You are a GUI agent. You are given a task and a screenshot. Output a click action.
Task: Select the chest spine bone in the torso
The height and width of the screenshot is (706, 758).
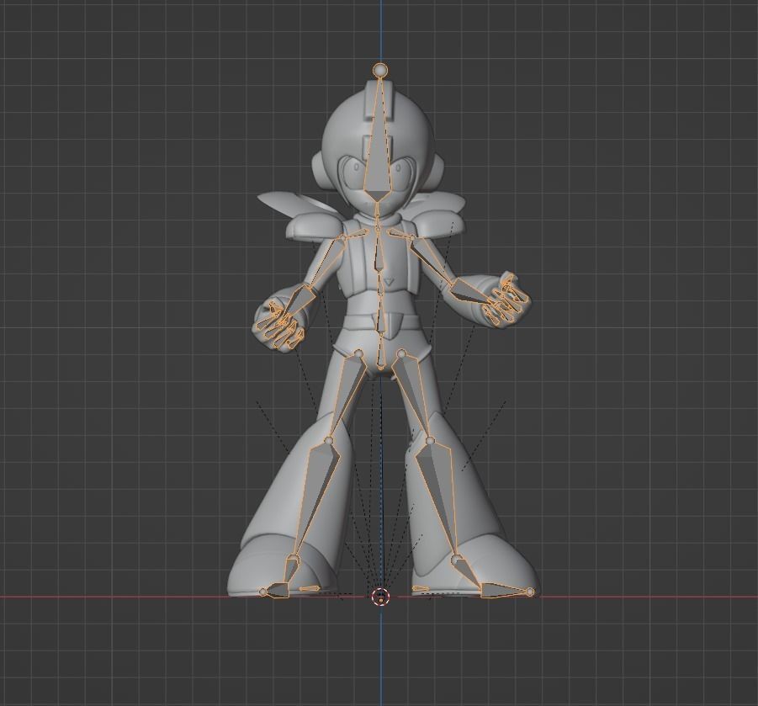click(x=379, y=254)
